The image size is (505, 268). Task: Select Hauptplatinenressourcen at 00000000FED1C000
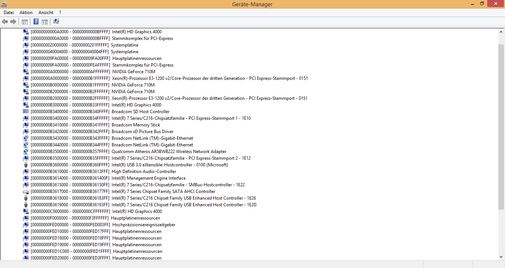pyautogui.click(x=96, y=251)
